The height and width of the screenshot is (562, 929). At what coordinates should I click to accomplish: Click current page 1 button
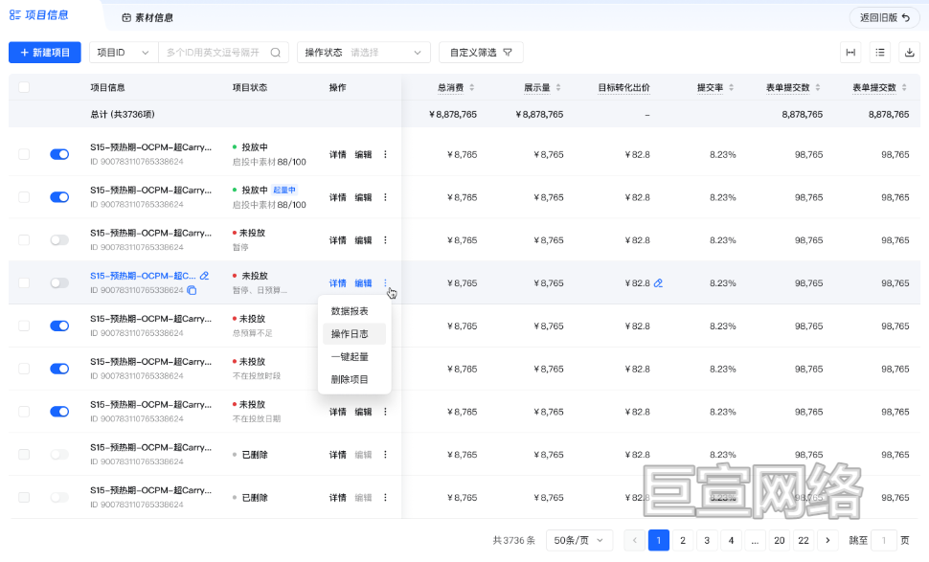(658, 540)
